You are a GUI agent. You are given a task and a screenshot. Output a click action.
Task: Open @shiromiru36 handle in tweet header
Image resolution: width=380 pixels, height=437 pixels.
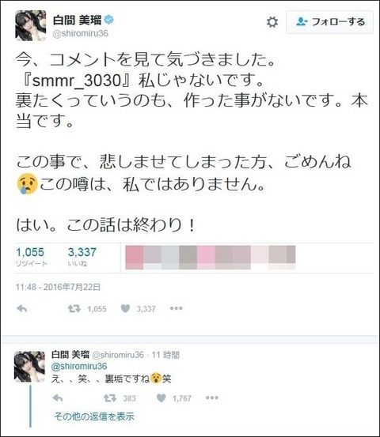[x=81, y=33]
